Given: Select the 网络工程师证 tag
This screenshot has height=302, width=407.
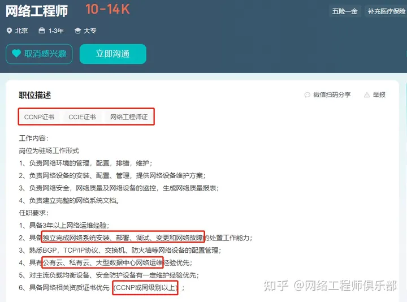Looking at the screenshot, I should point(129,117).
